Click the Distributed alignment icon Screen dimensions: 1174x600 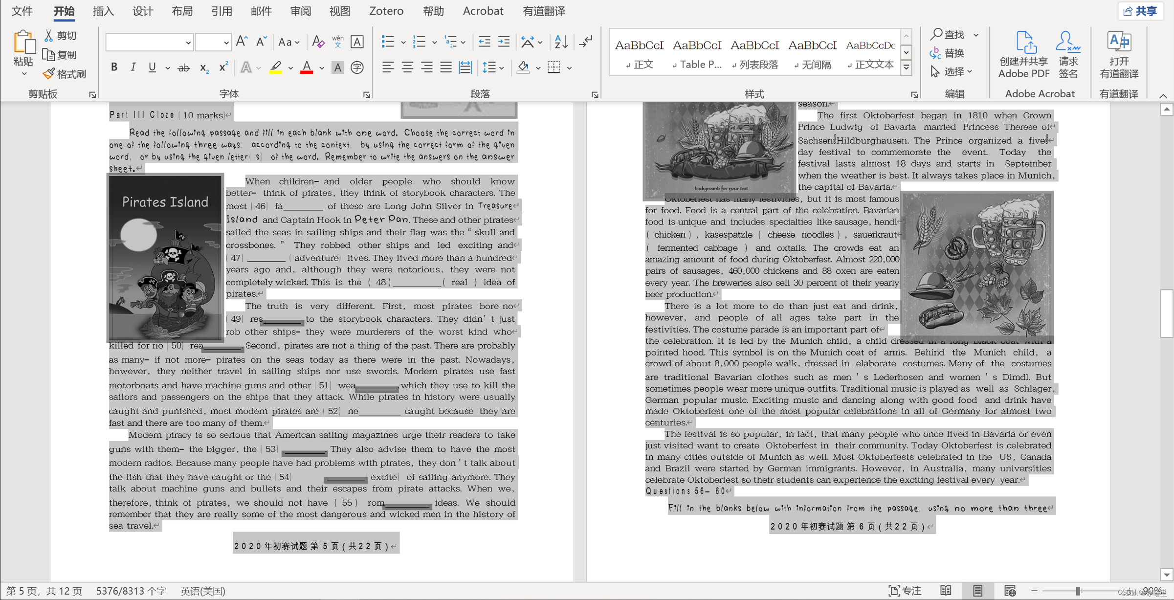(x=465, y=67)
